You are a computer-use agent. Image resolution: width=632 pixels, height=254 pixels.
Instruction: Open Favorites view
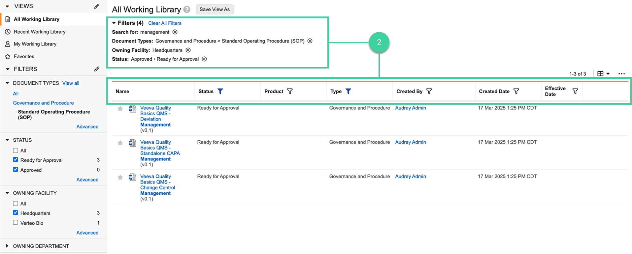coord(24,56)
